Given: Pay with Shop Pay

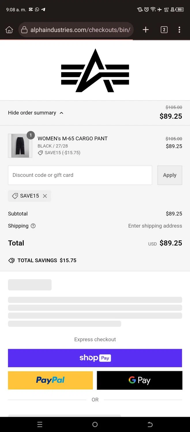Looking at the screenshot, I should pos(95,358).
